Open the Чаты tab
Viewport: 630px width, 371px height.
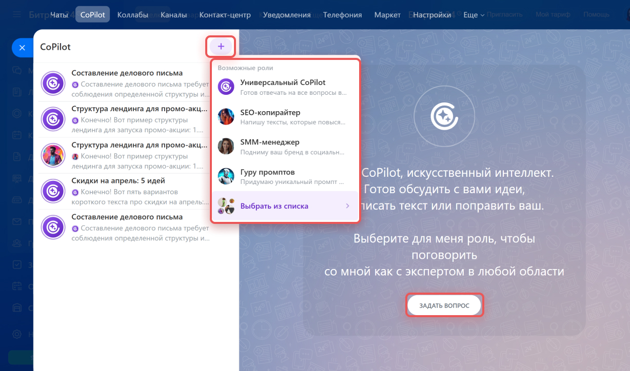[x=59, y=15]
